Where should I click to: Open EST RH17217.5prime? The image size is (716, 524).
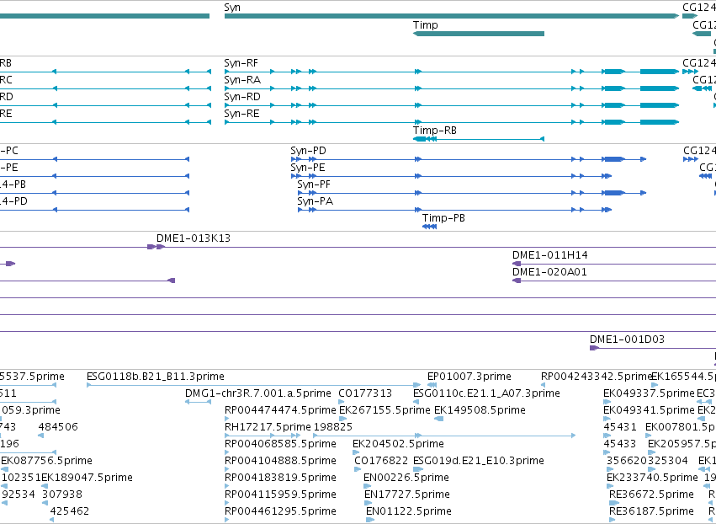268,427
